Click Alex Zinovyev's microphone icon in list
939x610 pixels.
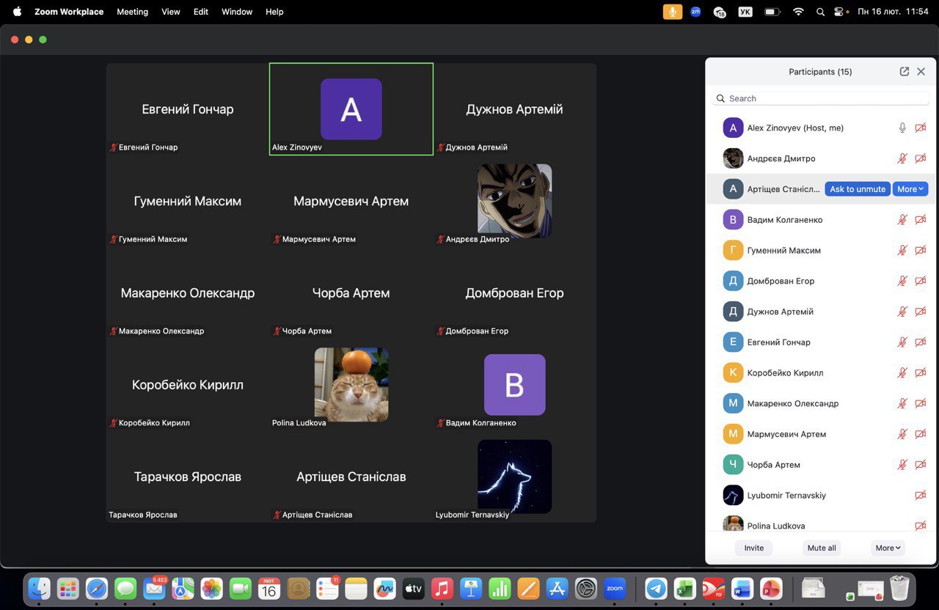[x=902, y=128]
